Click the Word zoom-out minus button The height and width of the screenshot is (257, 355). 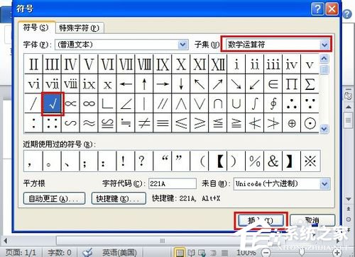(x=266, y=253)
